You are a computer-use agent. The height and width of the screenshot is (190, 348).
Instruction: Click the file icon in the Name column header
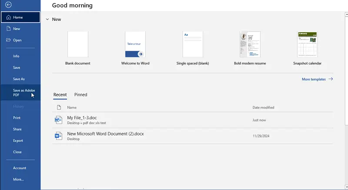(x=59, y=108)
